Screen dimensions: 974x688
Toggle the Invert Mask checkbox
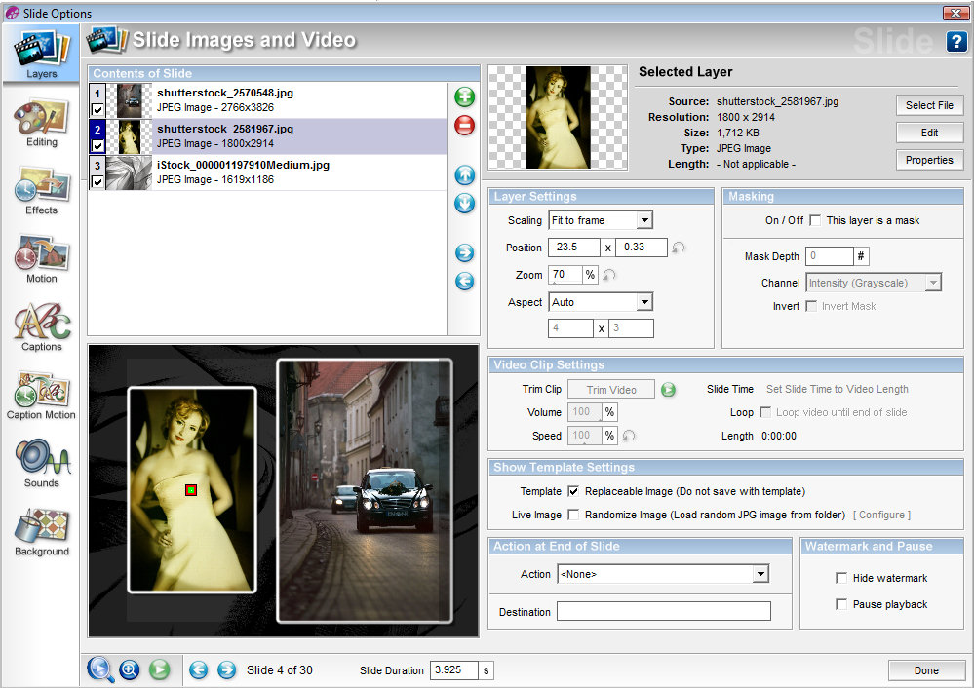(x=810, y=306)
